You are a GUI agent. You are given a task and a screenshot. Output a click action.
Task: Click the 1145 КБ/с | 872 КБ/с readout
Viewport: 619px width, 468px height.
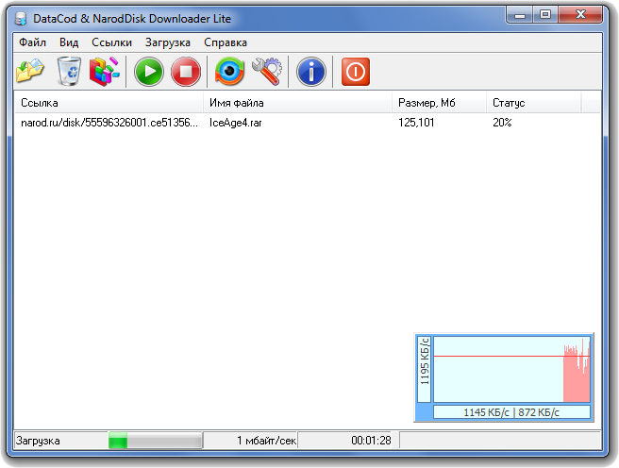pyautogui.click(x=511, y=412)
